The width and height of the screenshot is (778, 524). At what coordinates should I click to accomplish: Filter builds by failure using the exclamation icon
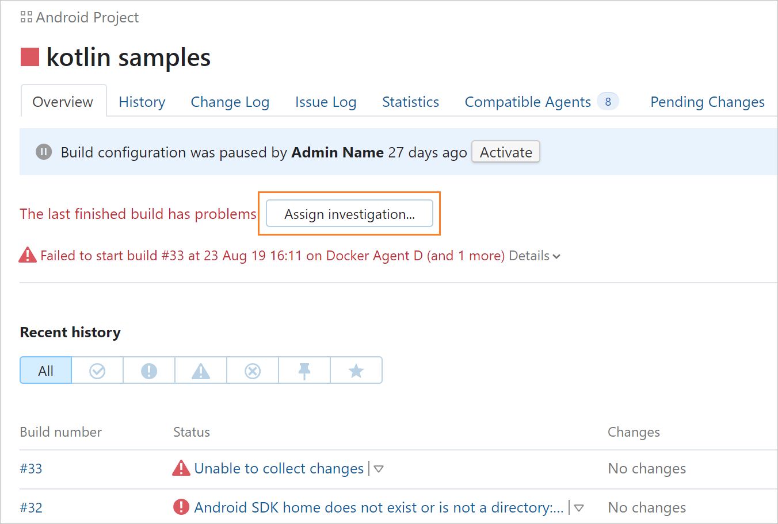148,370
